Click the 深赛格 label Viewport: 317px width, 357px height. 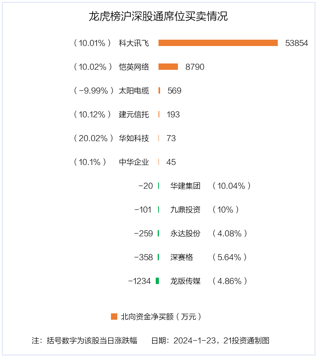[181, 257]
